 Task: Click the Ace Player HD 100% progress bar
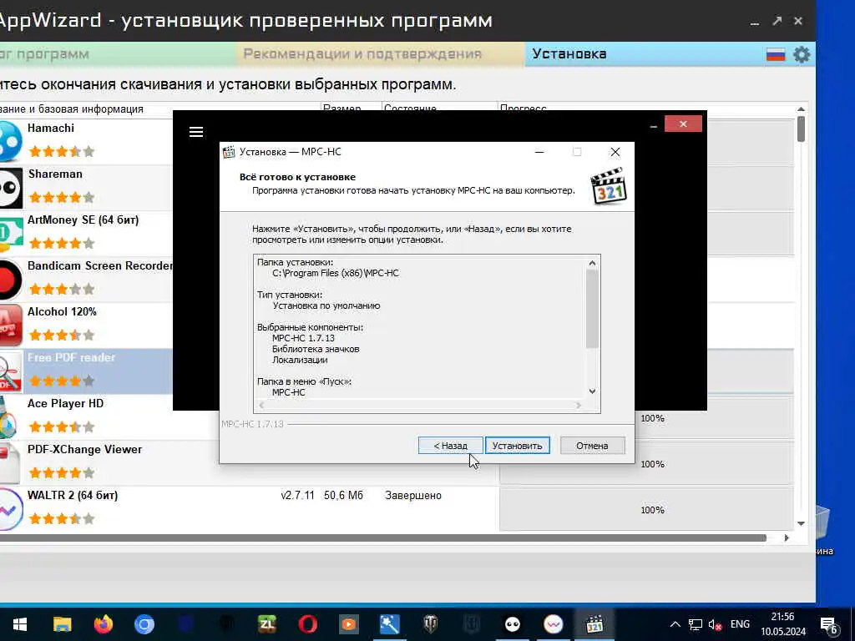click(715, 418)
